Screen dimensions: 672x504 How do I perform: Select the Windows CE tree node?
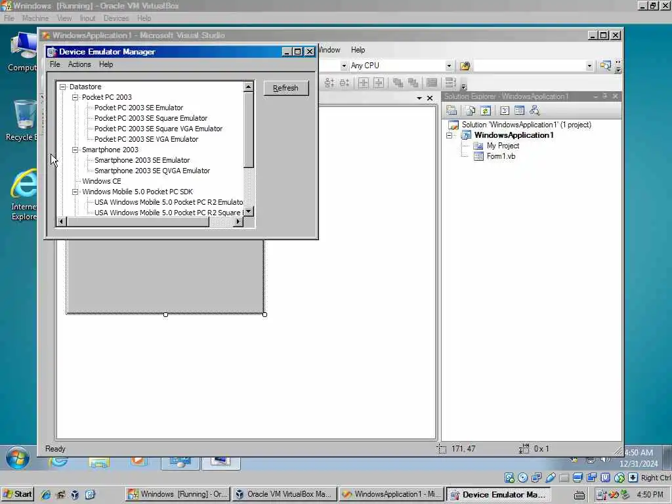click(x=102, y=181)
